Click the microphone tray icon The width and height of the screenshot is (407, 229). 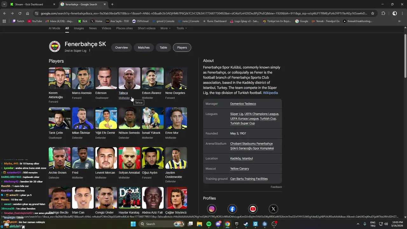[x=365, y=224]
